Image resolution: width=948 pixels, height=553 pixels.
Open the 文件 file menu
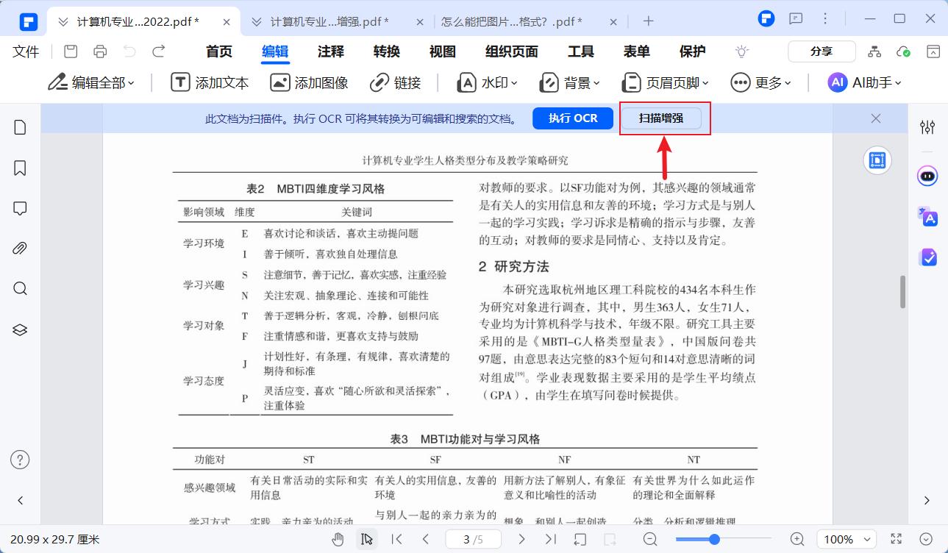coord(26,51)
